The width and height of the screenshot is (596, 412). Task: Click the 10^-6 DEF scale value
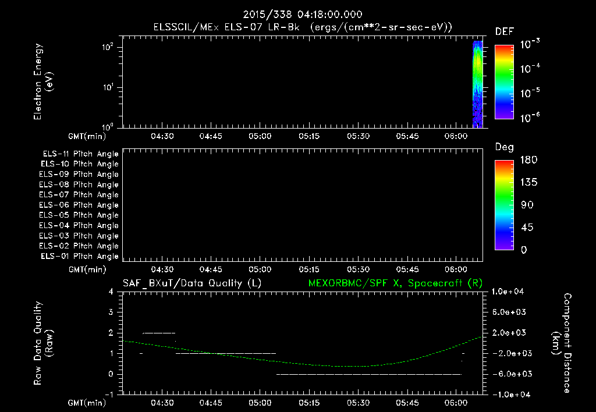coord(530,118)
